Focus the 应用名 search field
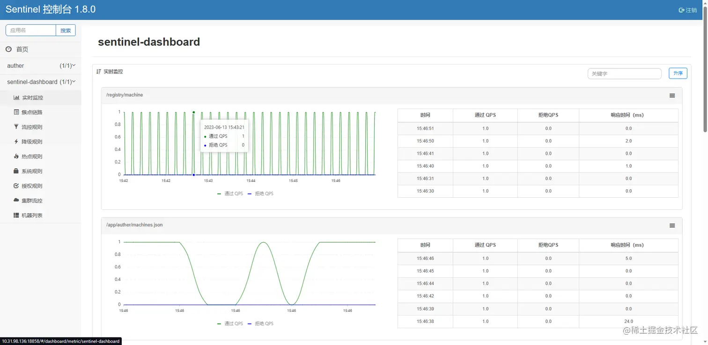This screenshot has width=708, height=345. click(x=31, y=30)
